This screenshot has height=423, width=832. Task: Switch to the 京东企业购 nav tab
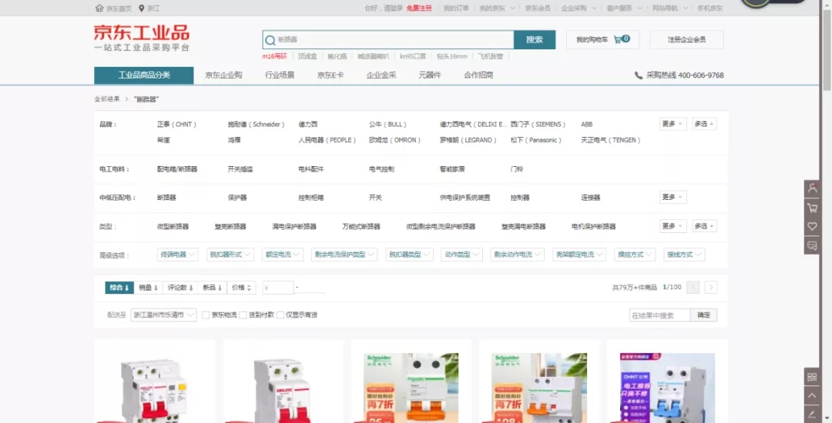224,75
